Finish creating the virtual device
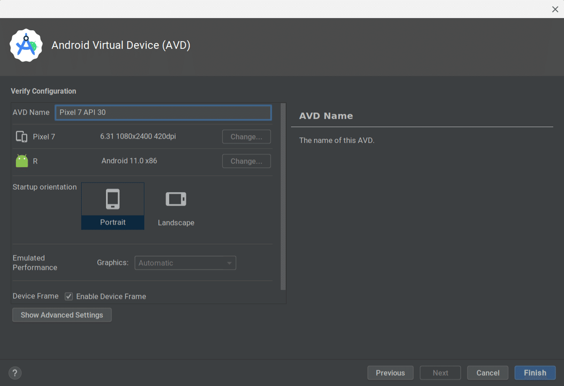The height and width of the screenshot is (386, 564). click(535, 373)
